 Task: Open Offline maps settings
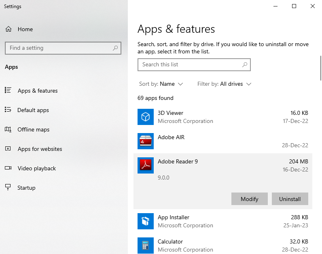coord(64,129)
